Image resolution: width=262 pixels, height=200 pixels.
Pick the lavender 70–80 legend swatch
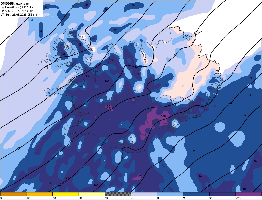tap(144, 194)
